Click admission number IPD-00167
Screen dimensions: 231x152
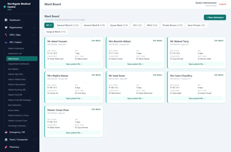96,41
